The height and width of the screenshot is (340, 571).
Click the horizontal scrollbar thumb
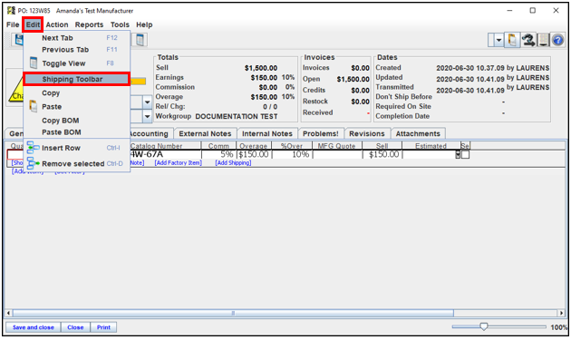[233, 313]
